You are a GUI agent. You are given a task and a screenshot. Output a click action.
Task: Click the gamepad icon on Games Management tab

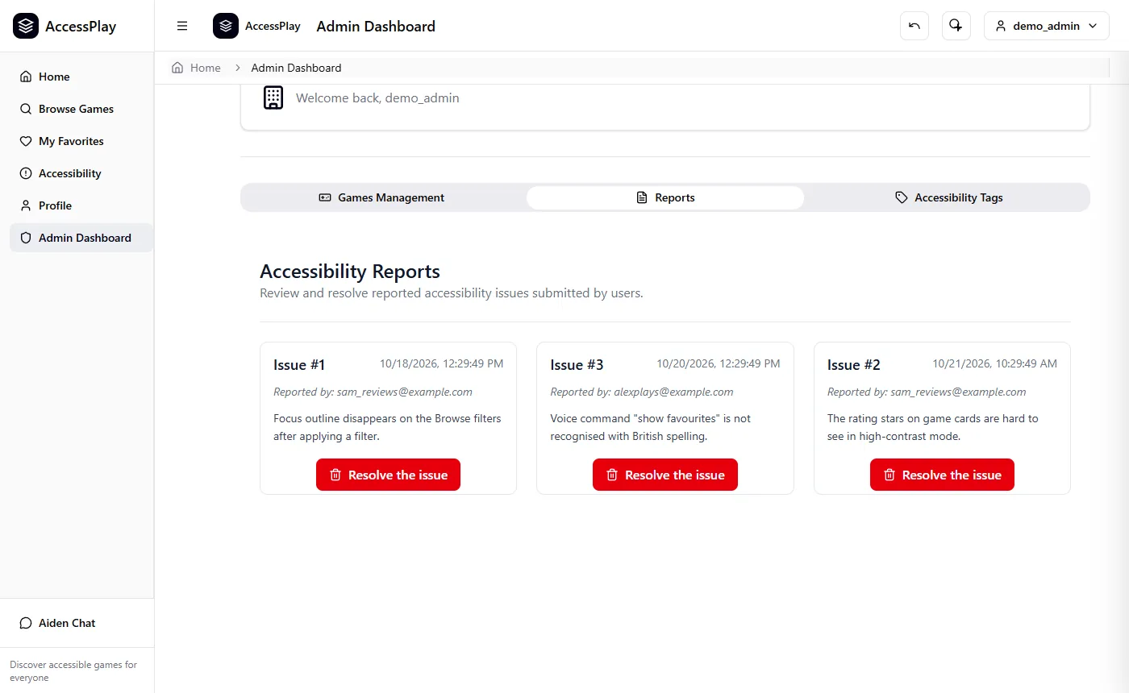(x=325, y=197)
